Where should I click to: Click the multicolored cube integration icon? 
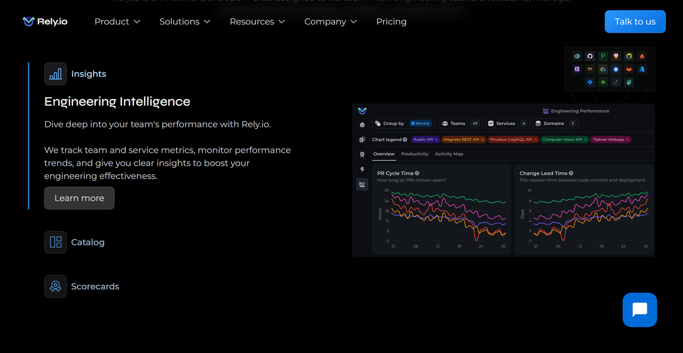pos(629,56)
